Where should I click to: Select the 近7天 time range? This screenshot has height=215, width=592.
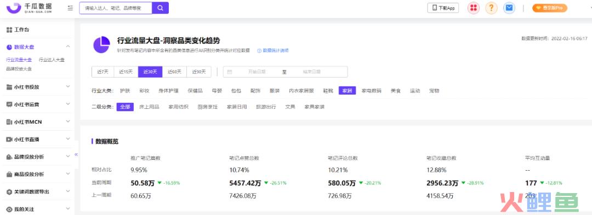point(103,72)
